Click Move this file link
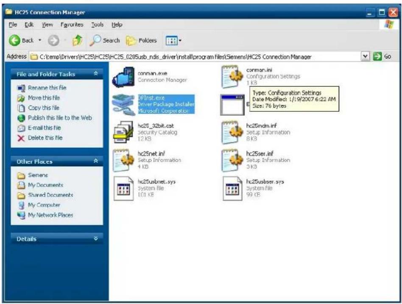 click(44, 98)
